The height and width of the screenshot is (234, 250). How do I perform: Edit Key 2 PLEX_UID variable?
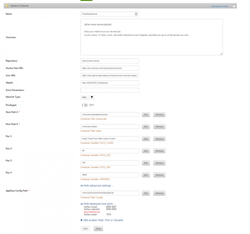[146, 151]
